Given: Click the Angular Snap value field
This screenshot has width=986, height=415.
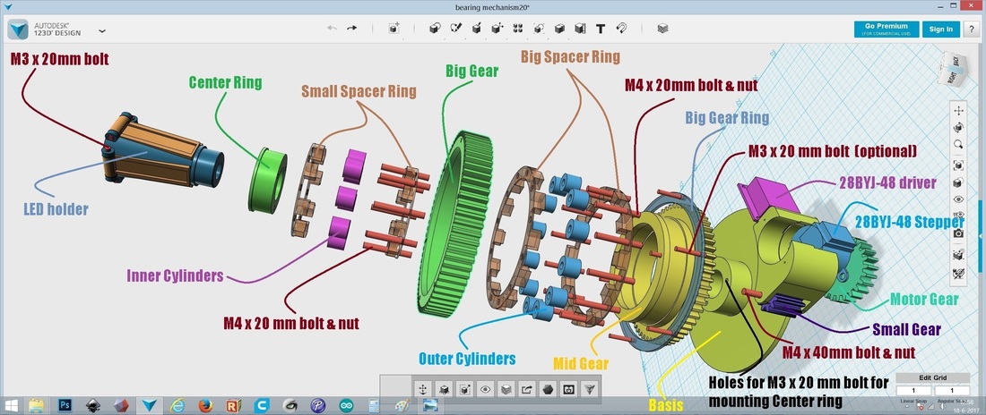Looking at the screenshot, I should point(952,391).
